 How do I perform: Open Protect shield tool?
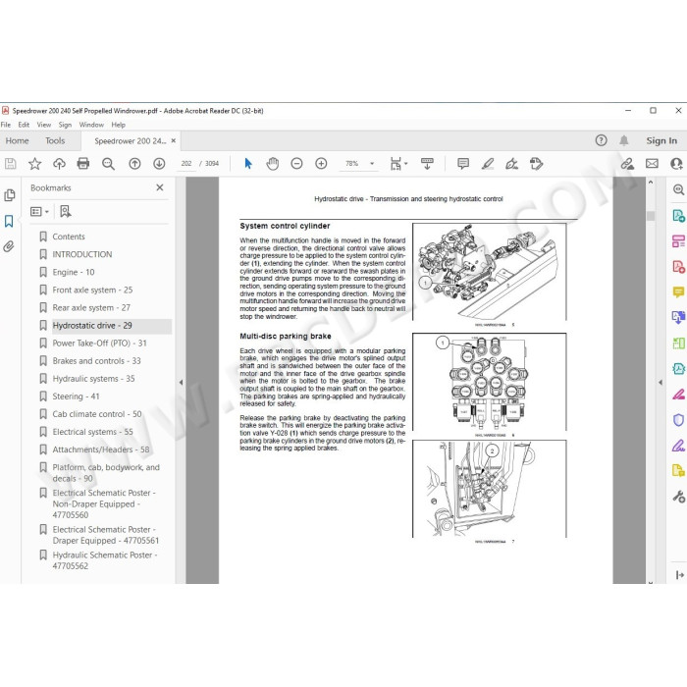point(678,420)
